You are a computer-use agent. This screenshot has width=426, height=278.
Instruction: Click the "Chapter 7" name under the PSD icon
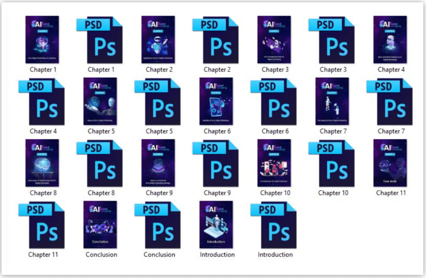[391, 131]
